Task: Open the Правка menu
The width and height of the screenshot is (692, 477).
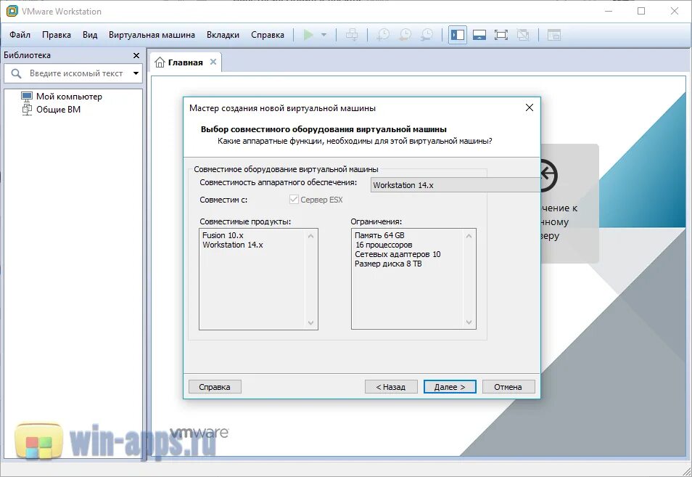Action: [x=57, y=35]
